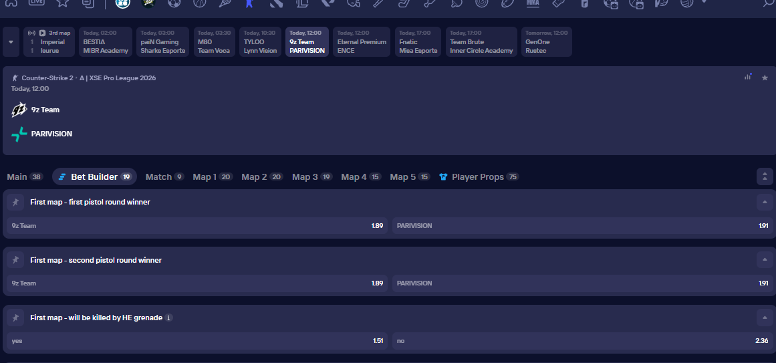Switch to the Bet Builder tab
This screenshot has width=776, height=363.
[94, 176]
